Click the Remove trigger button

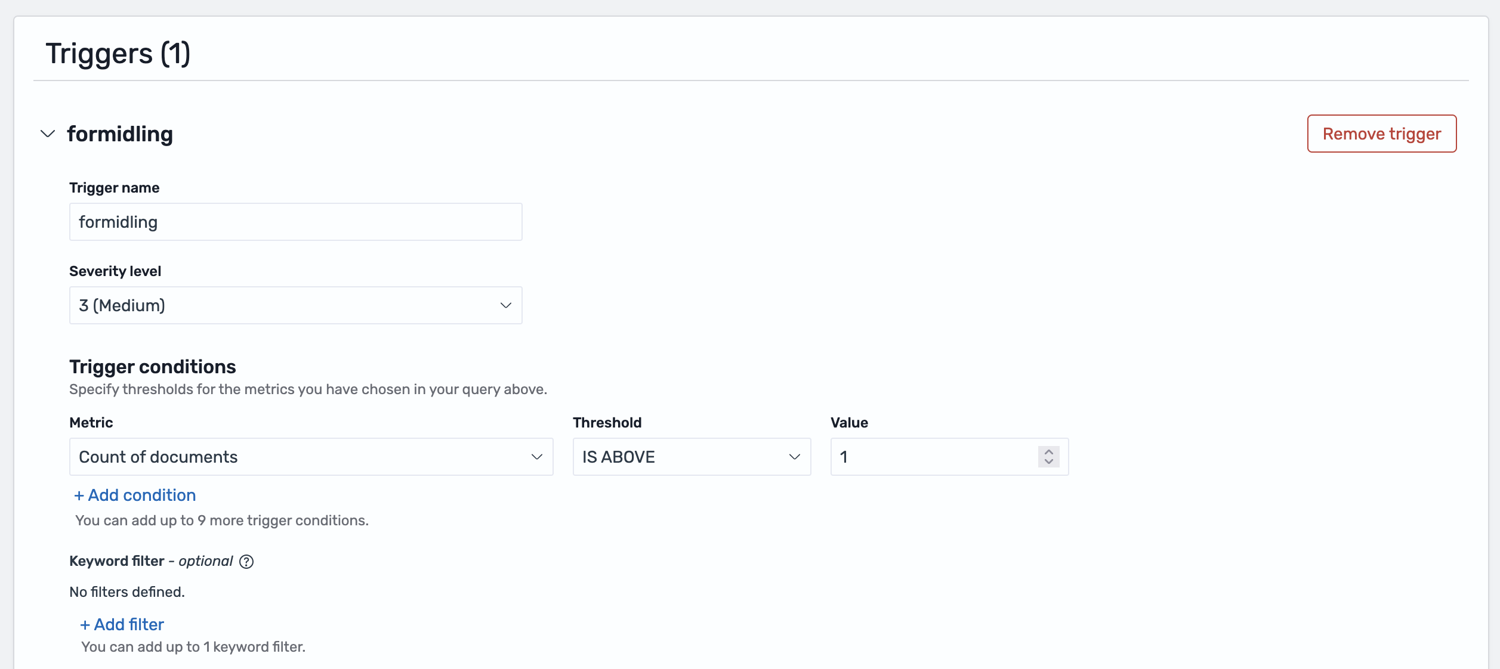click(1381, 134)
